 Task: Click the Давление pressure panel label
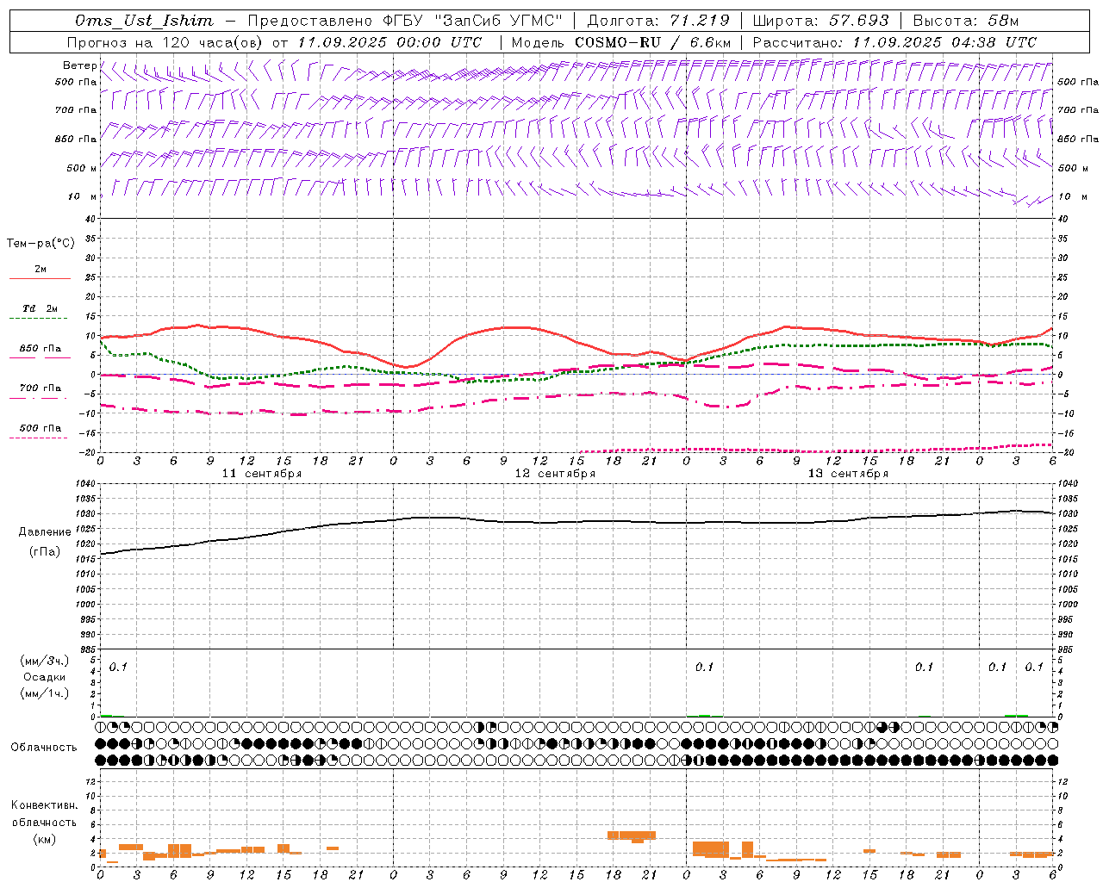coord(45,532)
